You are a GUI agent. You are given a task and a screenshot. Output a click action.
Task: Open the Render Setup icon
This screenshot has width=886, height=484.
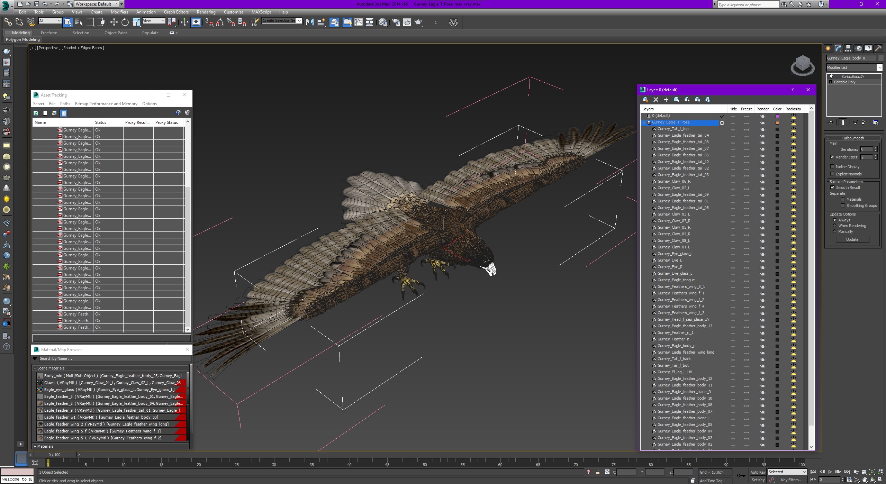click(396, 22)
